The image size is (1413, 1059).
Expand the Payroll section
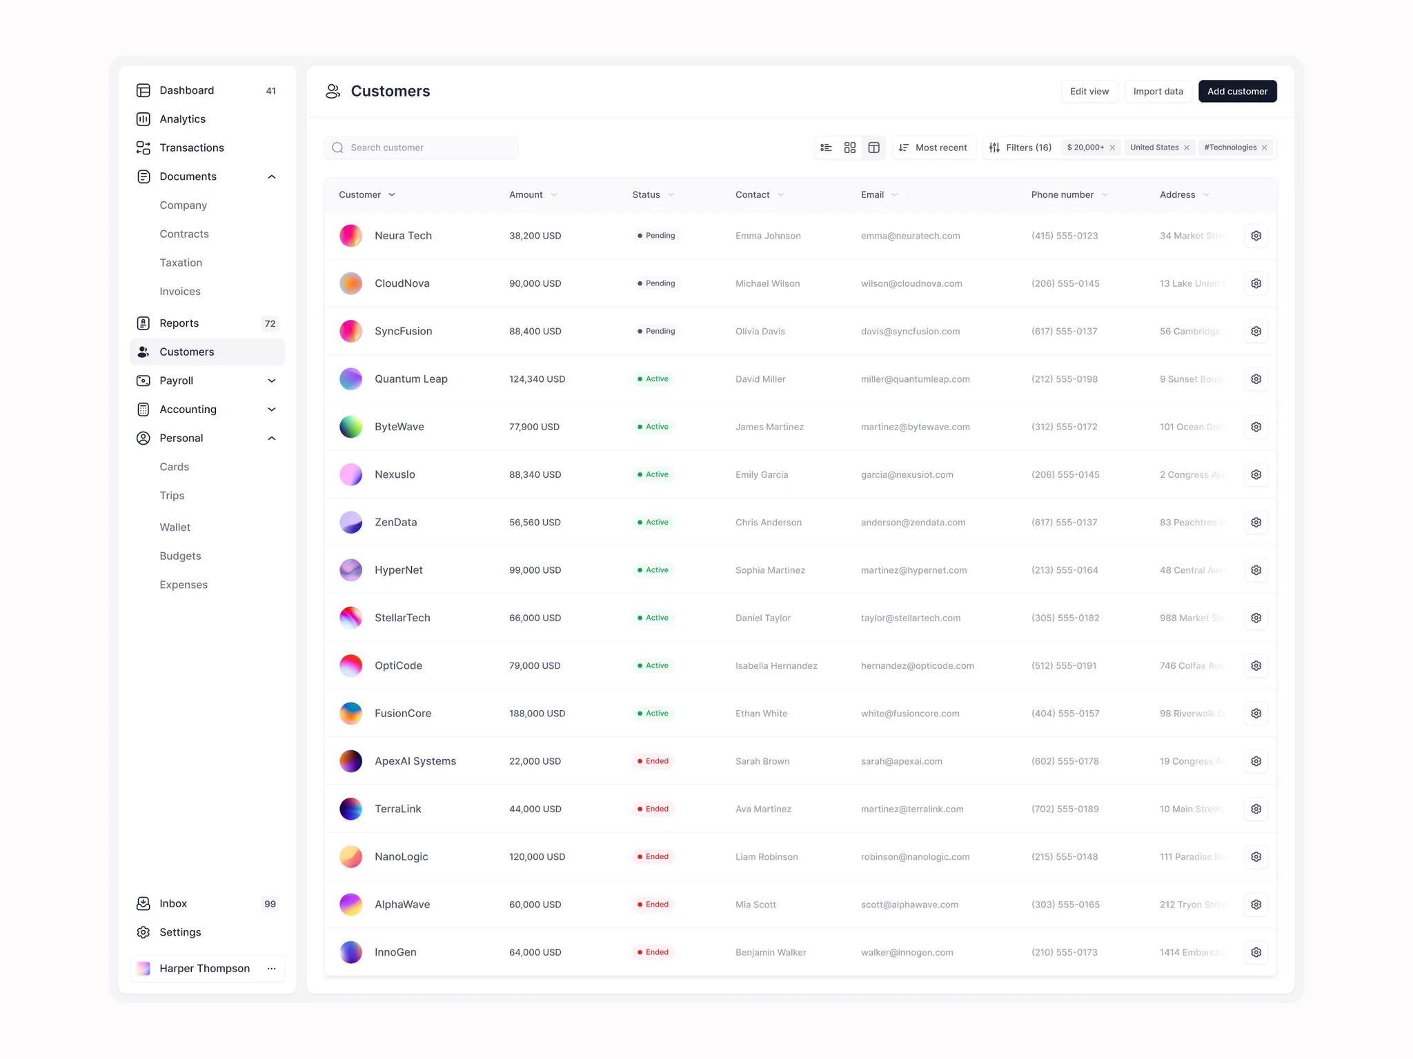[272, 381]
